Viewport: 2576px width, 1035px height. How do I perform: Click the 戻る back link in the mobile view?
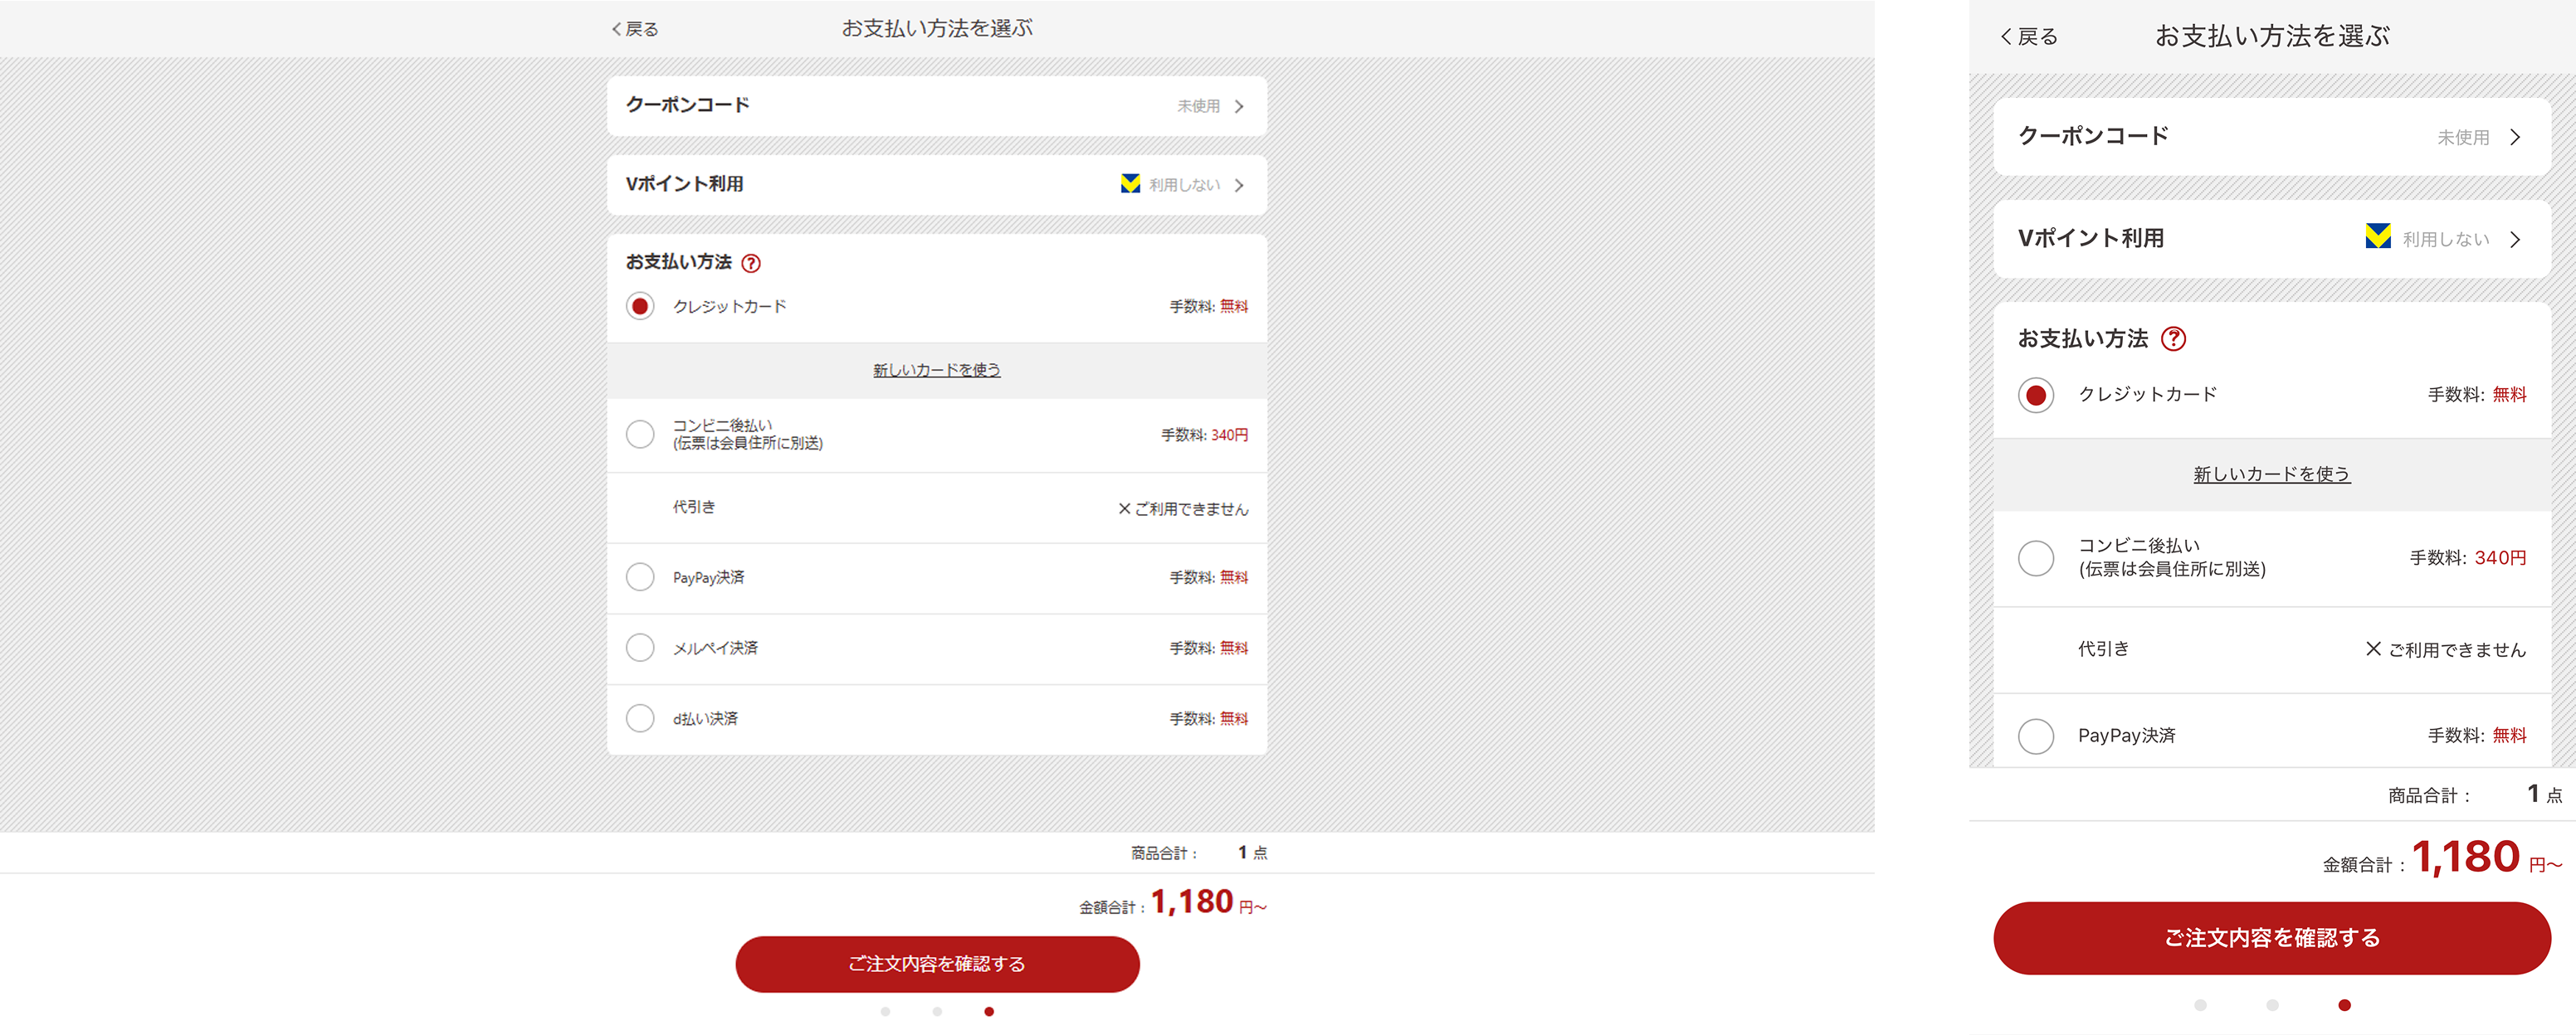pos(2029,37)
